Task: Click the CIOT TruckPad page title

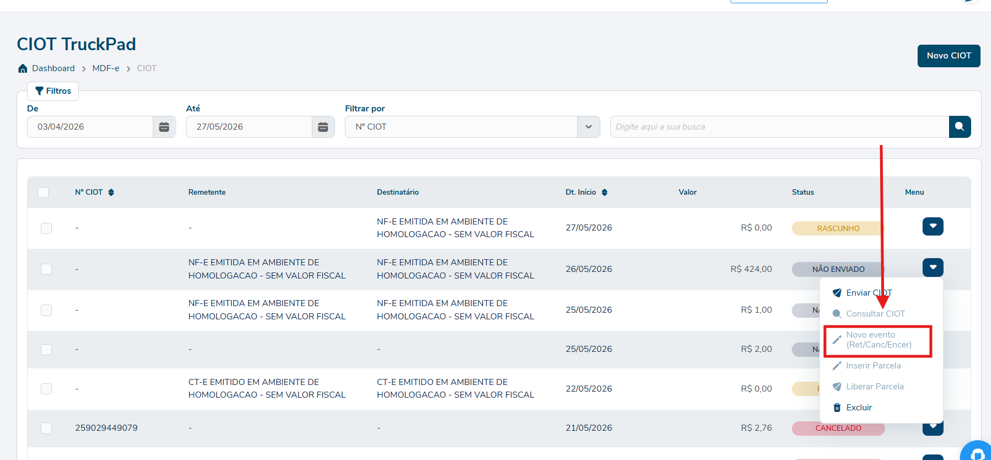Action: click(76, 44)
